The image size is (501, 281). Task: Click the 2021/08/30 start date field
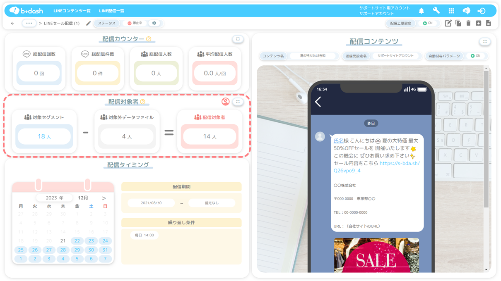point(151,203)
